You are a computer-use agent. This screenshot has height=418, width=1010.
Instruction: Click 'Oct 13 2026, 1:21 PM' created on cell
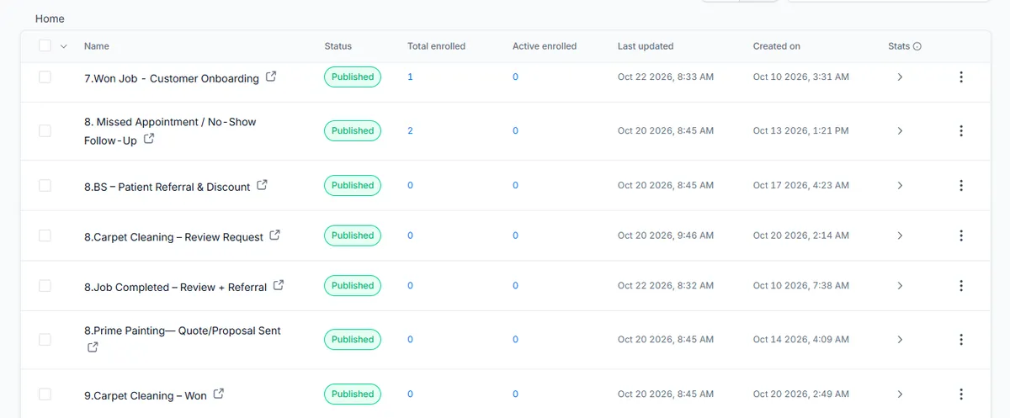(801, 130)
